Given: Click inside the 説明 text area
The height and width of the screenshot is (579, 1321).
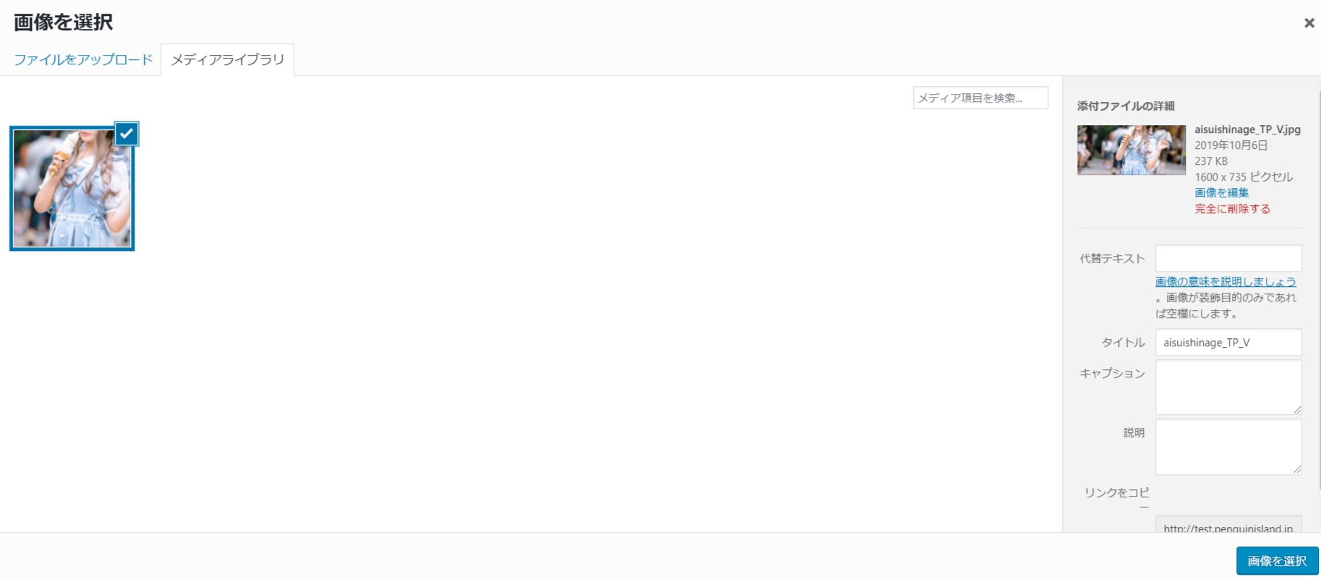Looking at the screenshot, I should click(1228, 447).
